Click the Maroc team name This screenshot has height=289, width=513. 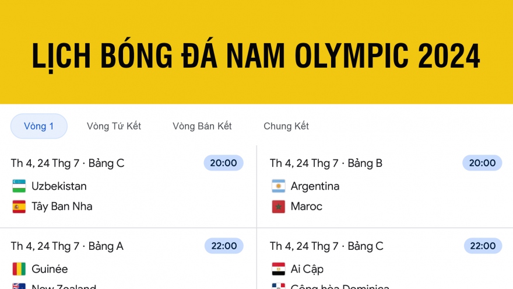[x=307, y=207]
